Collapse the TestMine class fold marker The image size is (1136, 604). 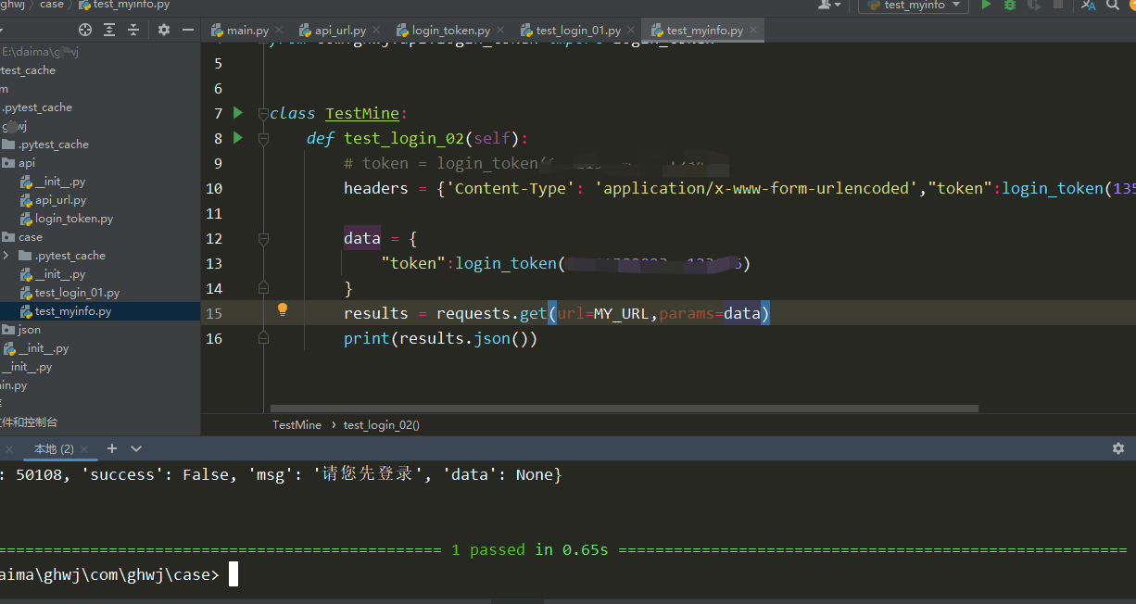[263, 114]
